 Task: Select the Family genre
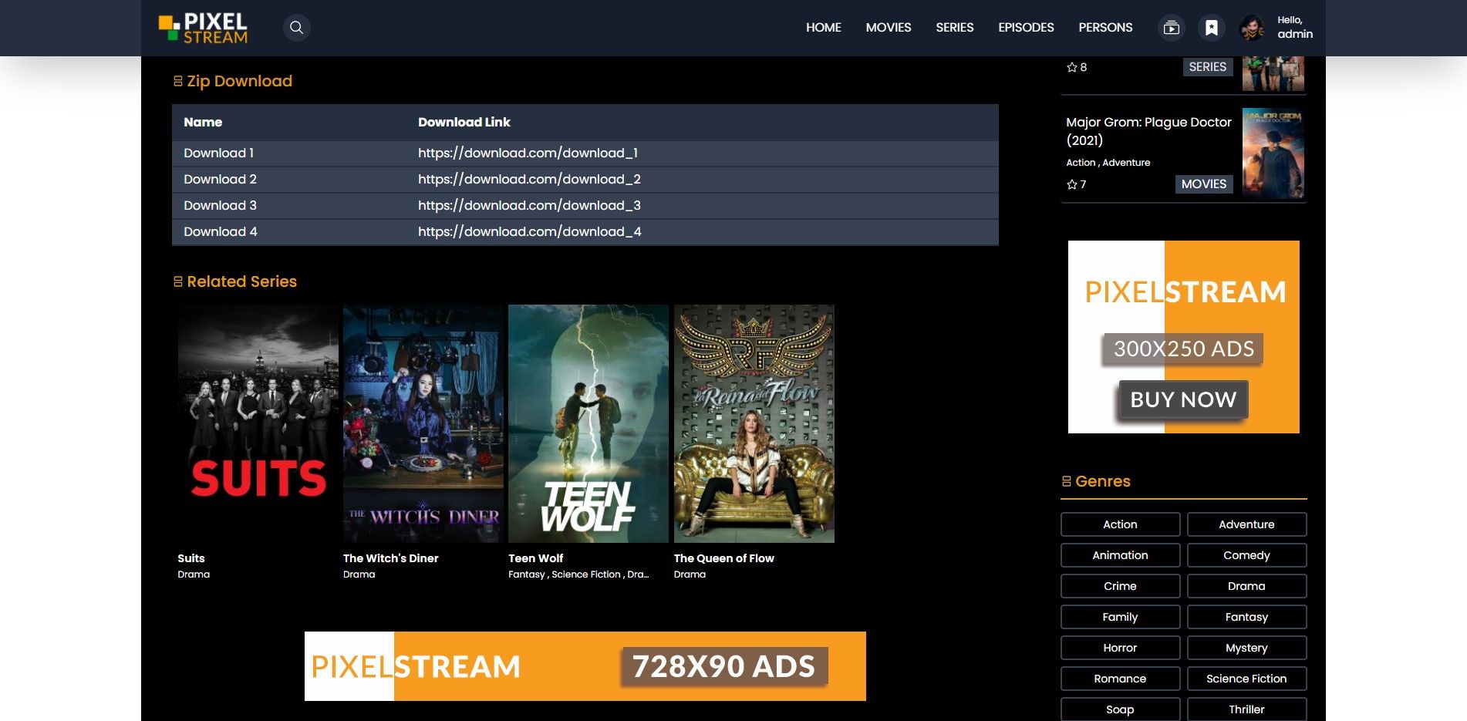click(x=1120, y=617)
